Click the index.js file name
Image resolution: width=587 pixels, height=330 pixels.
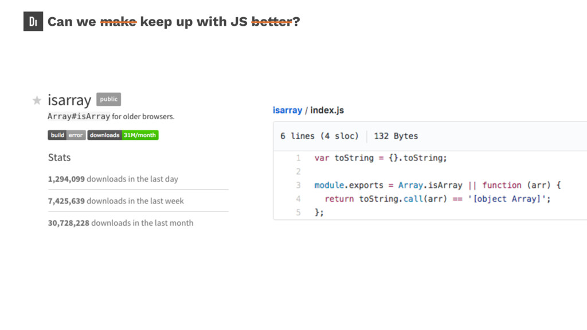327,111
